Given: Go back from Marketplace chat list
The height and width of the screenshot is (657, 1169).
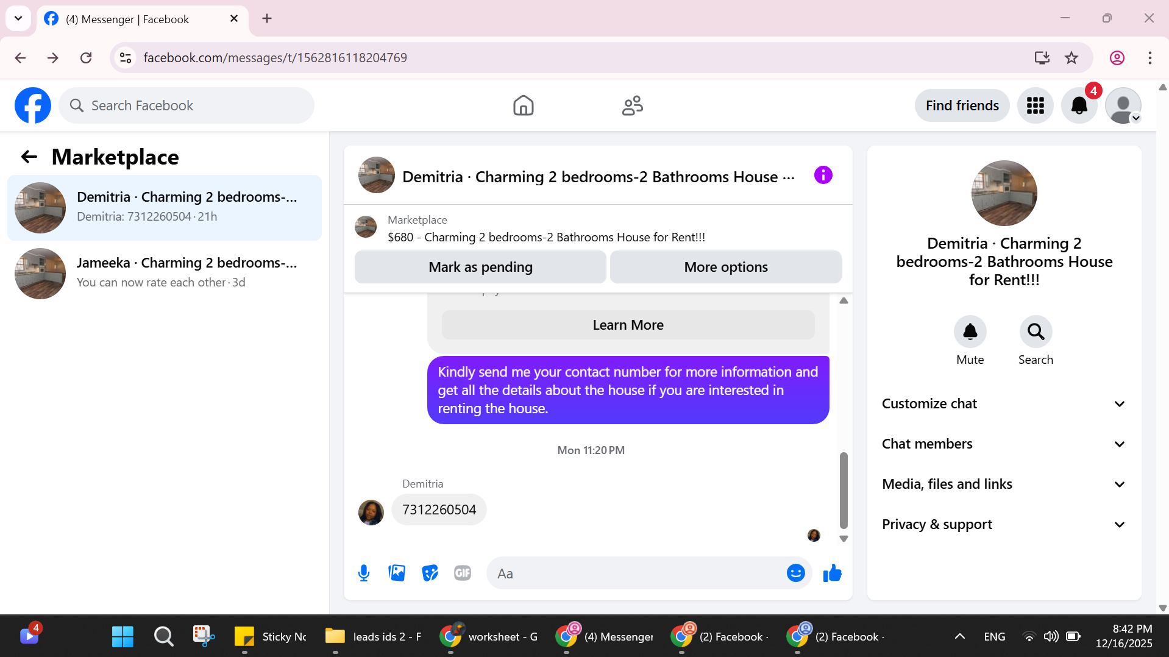Looking at the screenshot, I should 29,157.
